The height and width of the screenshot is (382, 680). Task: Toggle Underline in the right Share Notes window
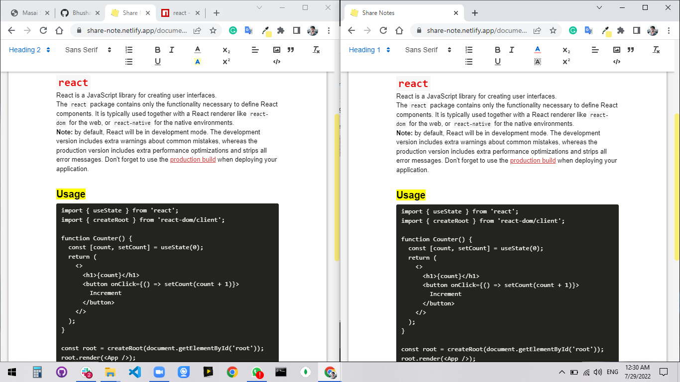(x=498, y=62)
